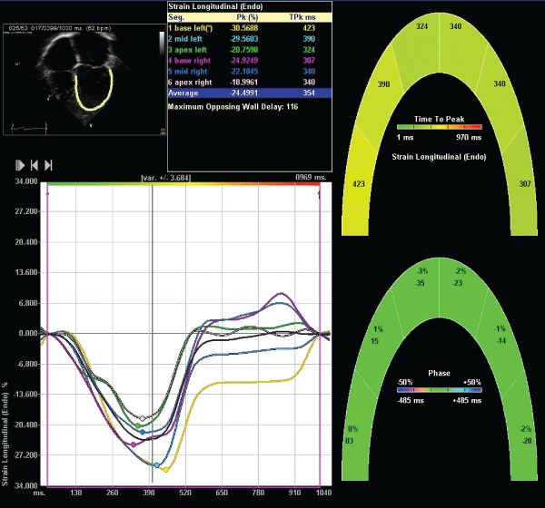Image resolution: width=545 pixels, height=508 pixels.
Task: Select the '6 apex right' segment row
Action: [x=250, y=83]
